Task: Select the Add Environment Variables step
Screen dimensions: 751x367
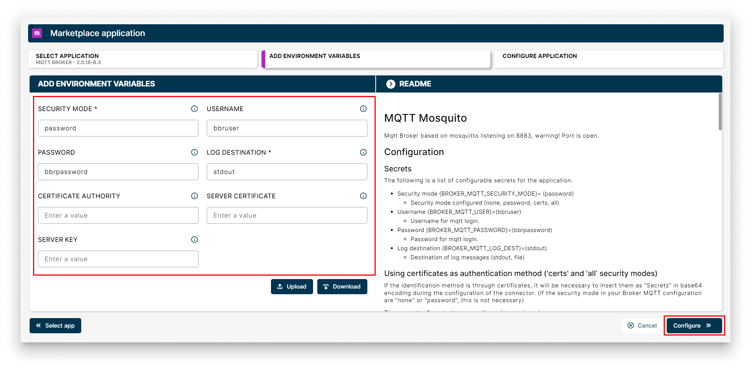Action: pyautogui.click(x=376, y=59)
